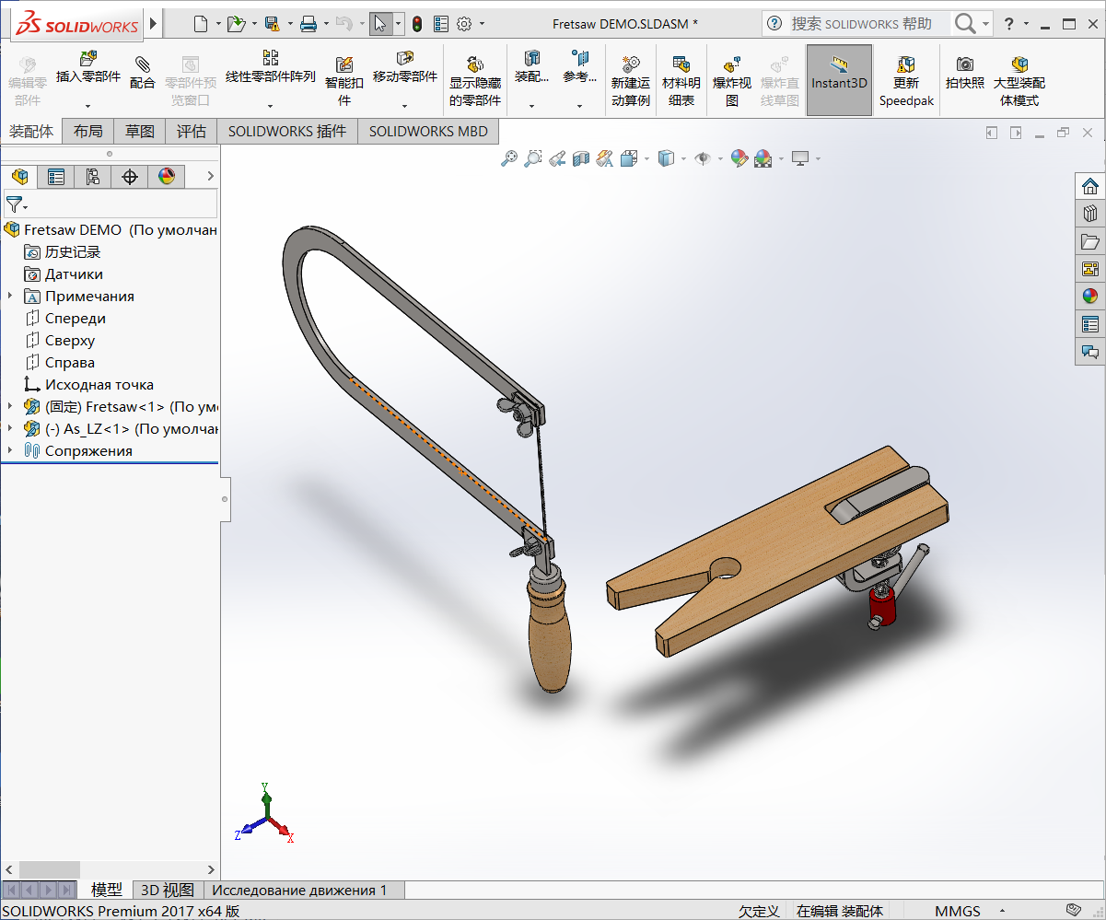Click 线性零部件阵列 linear pattern tool

271,68
